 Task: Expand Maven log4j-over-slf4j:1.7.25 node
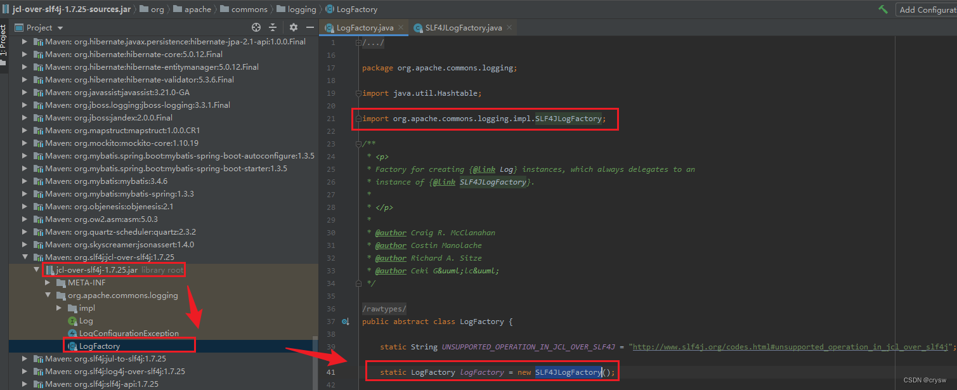(x=25, y=371)
